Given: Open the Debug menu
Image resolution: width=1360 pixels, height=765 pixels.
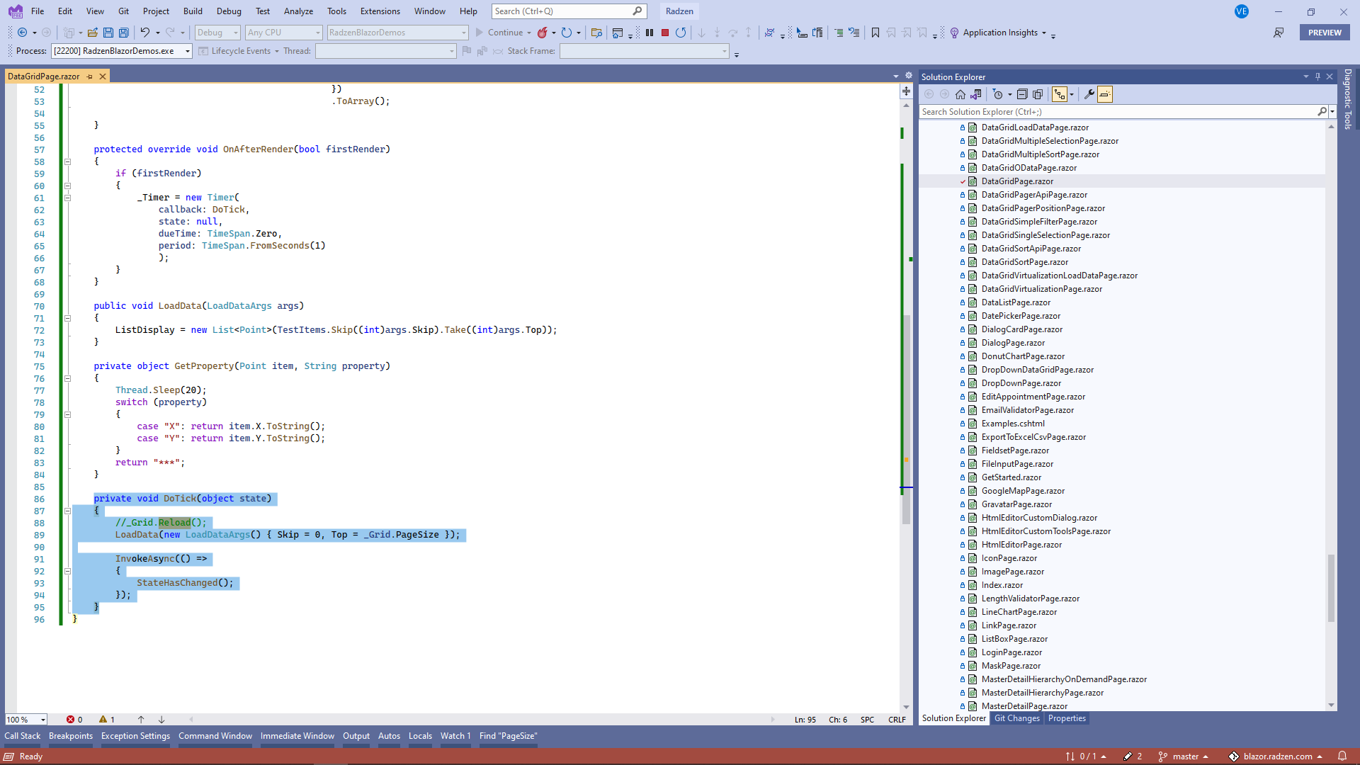Looking at the screenshot, I should click(228, 11).
